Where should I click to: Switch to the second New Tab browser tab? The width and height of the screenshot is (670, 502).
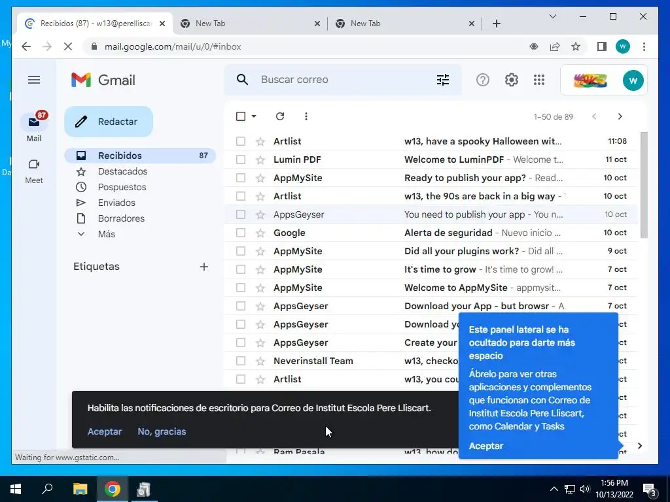tap(251, 24)
